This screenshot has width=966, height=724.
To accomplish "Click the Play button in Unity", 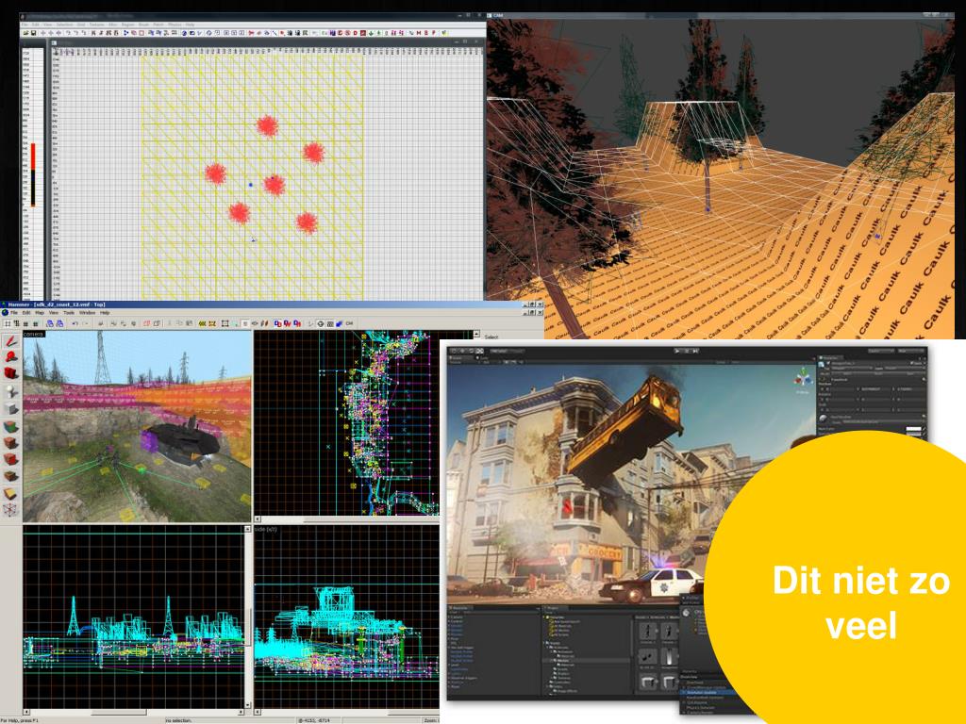I will pyautogui.click(x=677, y=351).
